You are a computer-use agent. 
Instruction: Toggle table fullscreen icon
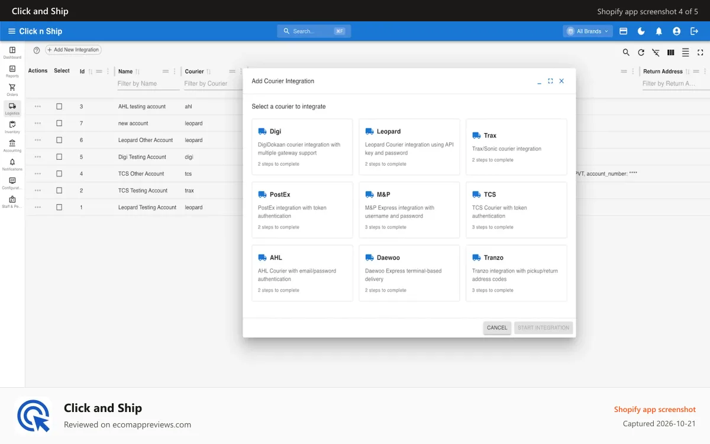point(700,53)
